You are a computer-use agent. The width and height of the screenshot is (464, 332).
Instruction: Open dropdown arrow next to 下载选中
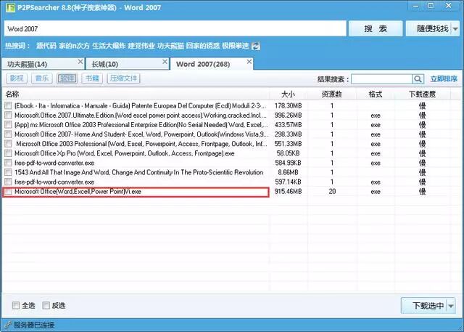451,306
